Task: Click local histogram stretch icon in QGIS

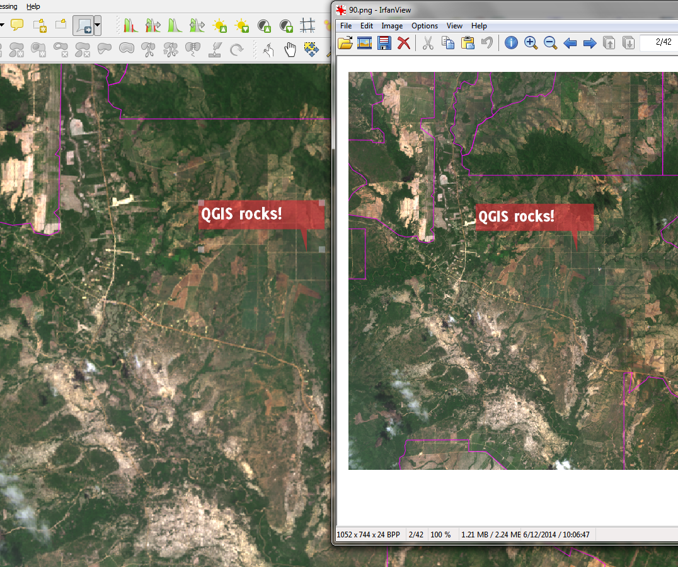Action: 175,25
